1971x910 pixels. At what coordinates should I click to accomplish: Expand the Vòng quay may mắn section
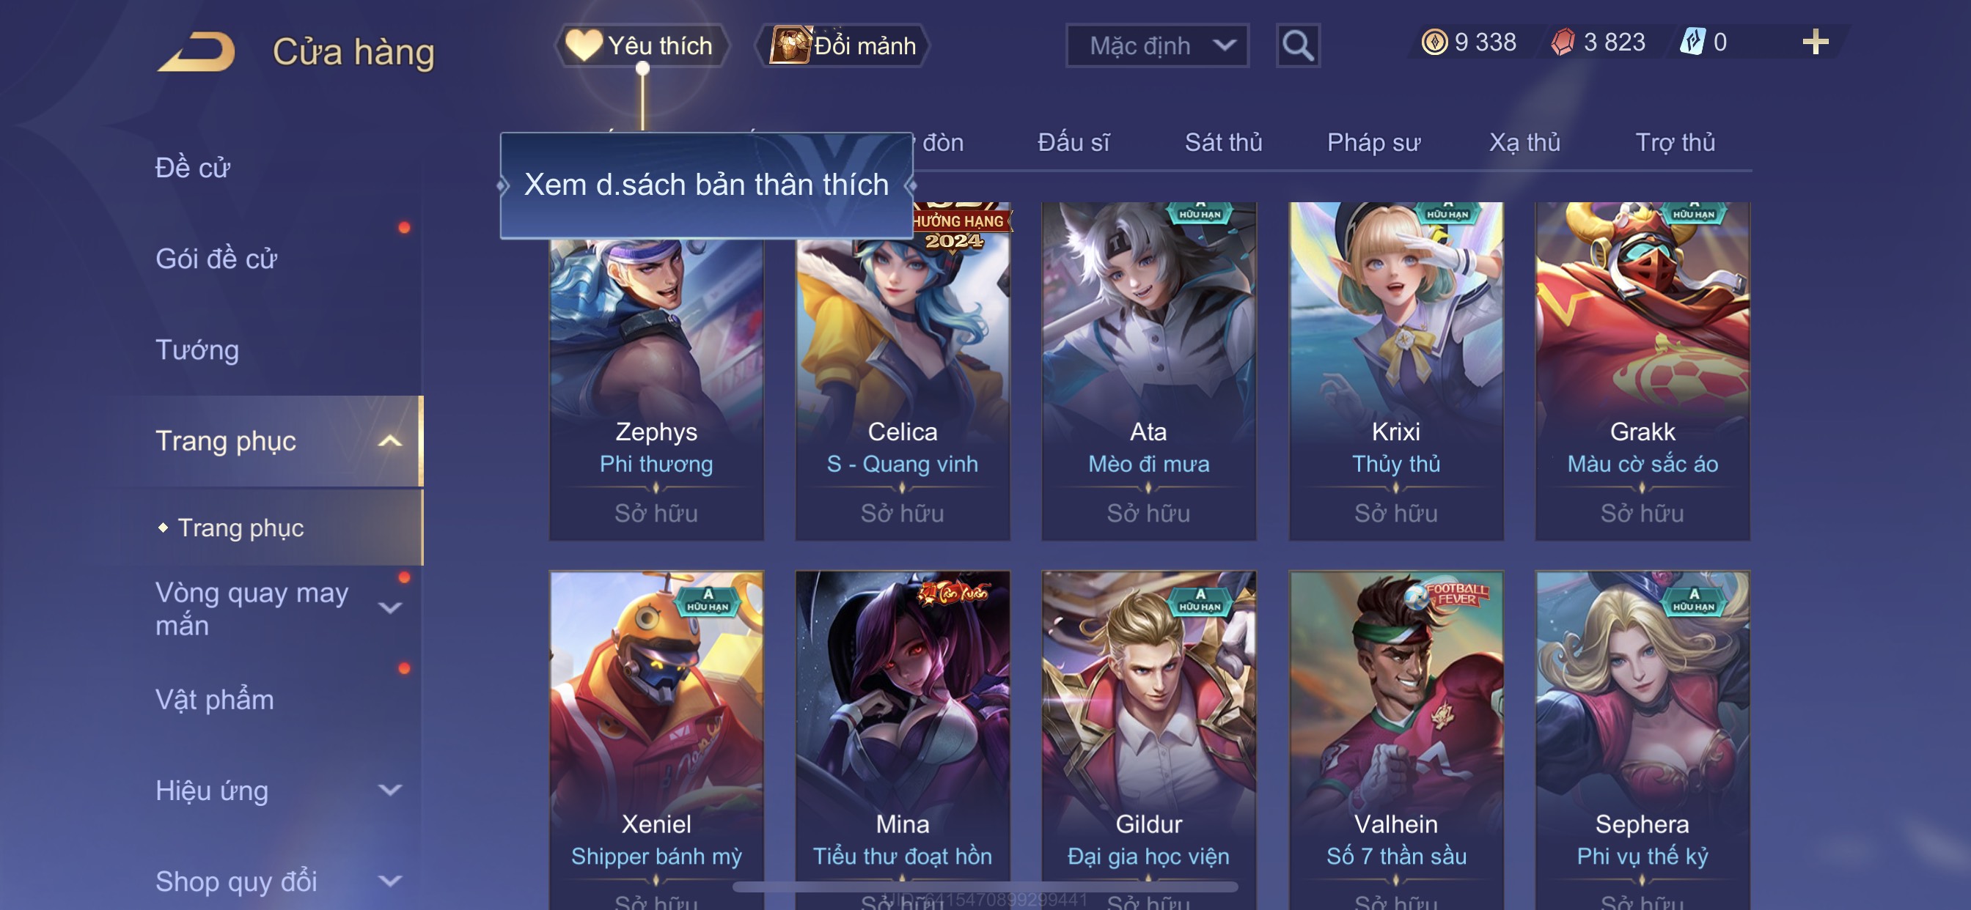389,608
